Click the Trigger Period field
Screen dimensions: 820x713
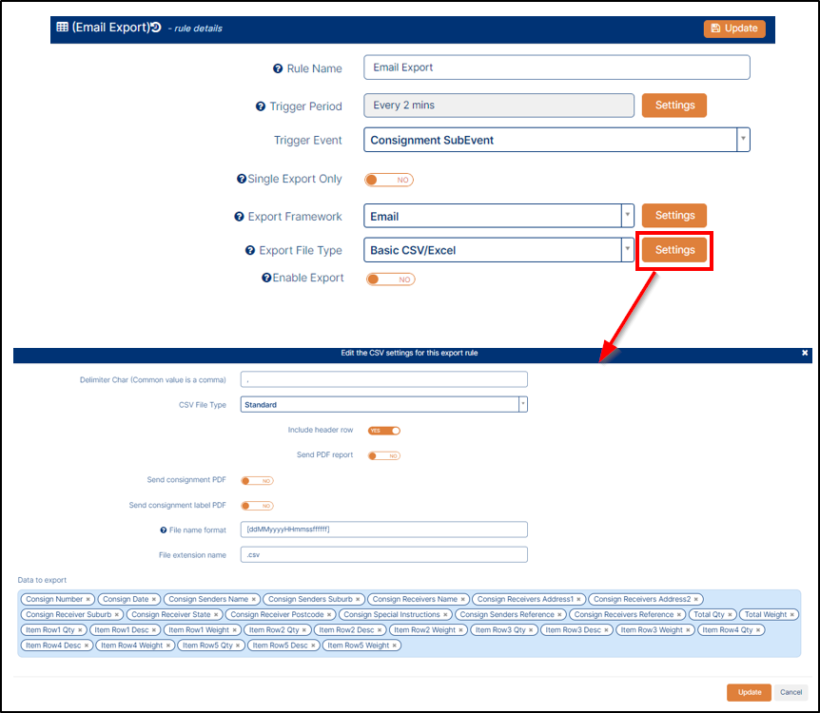point(498,106)
